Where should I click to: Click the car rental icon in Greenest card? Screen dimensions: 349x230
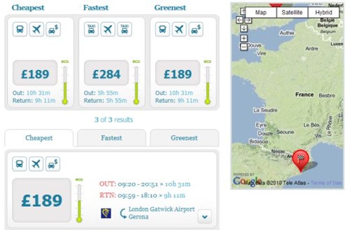[196, 29]
